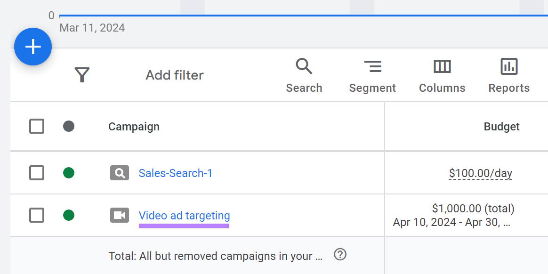This screenshot has height=274, width=548.
Task: Click the video campaign icon beside Video ad targeting
Action: tap(119, 215)
